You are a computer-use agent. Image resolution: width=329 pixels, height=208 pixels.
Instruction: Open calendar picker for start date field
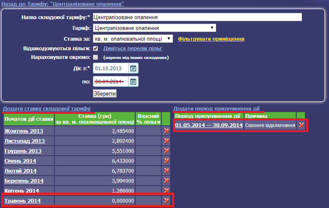(x=133, y=69)
